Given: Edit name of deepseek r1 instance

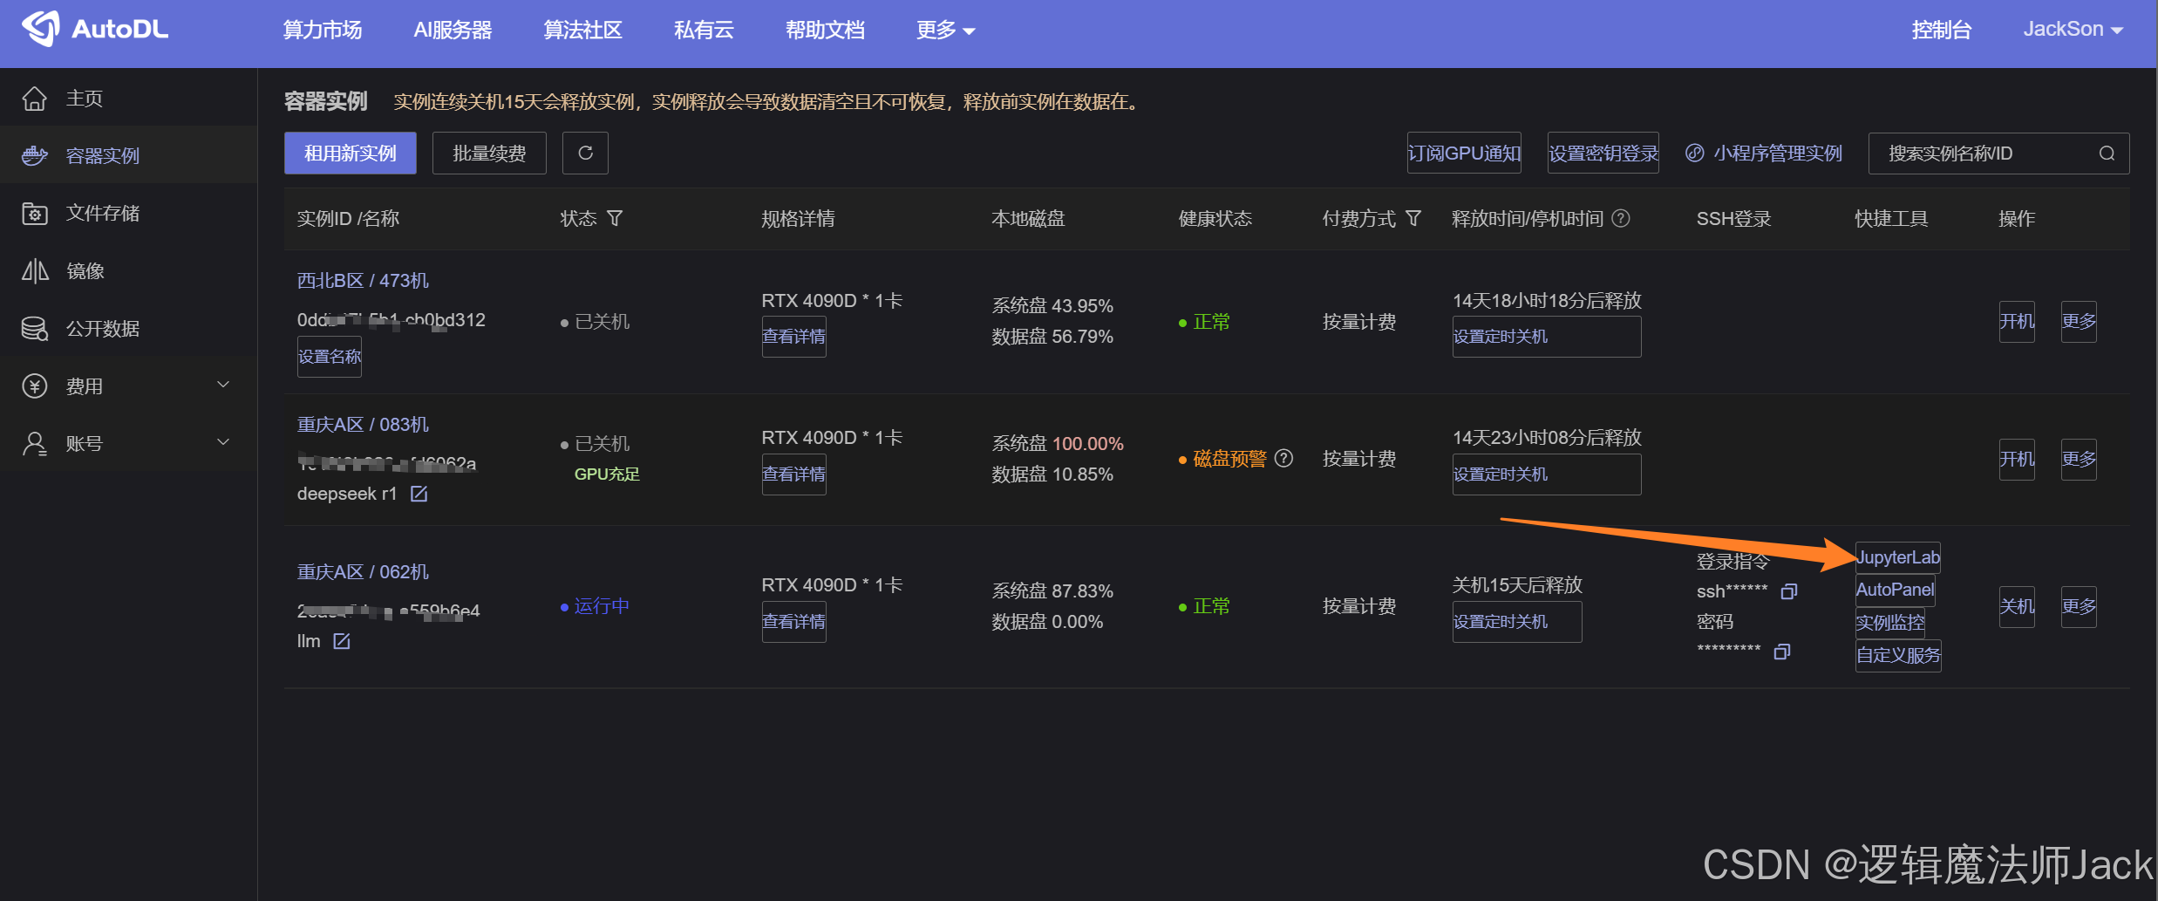Looking at the screenshot, I should click(419, 494).
